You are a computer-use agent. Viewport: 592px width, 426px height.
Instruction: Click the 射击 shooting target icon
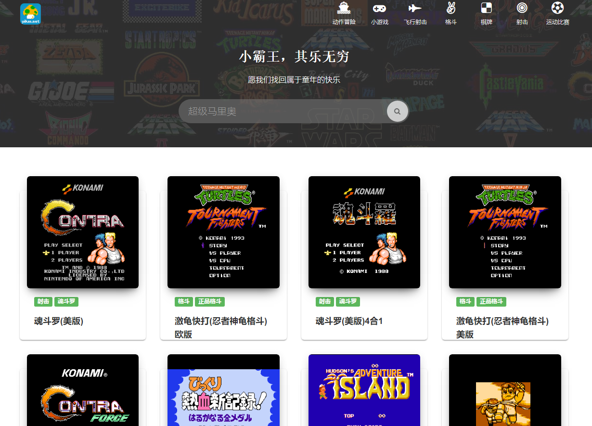[522, 8]
